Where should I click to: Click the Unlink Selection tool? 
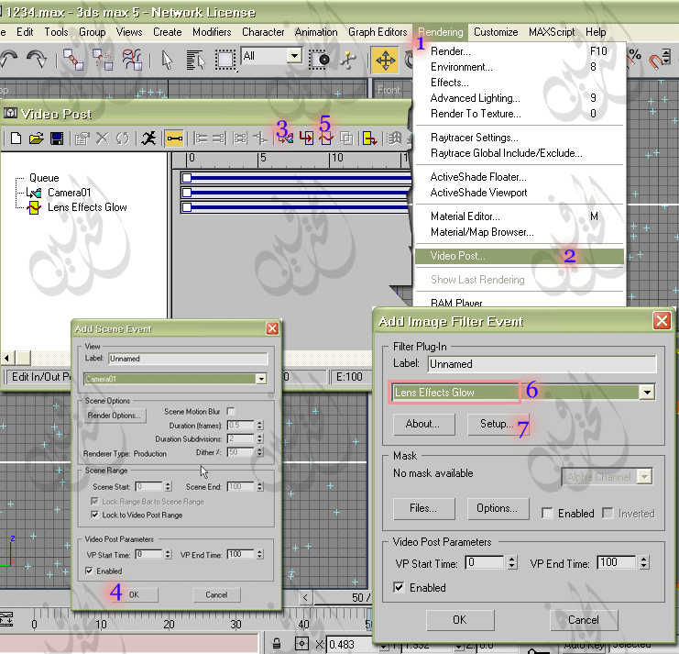coord(103,60)
